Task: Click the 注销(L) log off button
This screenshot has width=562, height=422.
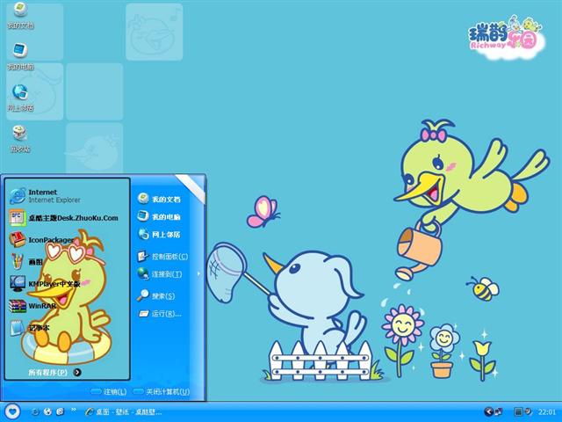Action: (x=109, y=392)
